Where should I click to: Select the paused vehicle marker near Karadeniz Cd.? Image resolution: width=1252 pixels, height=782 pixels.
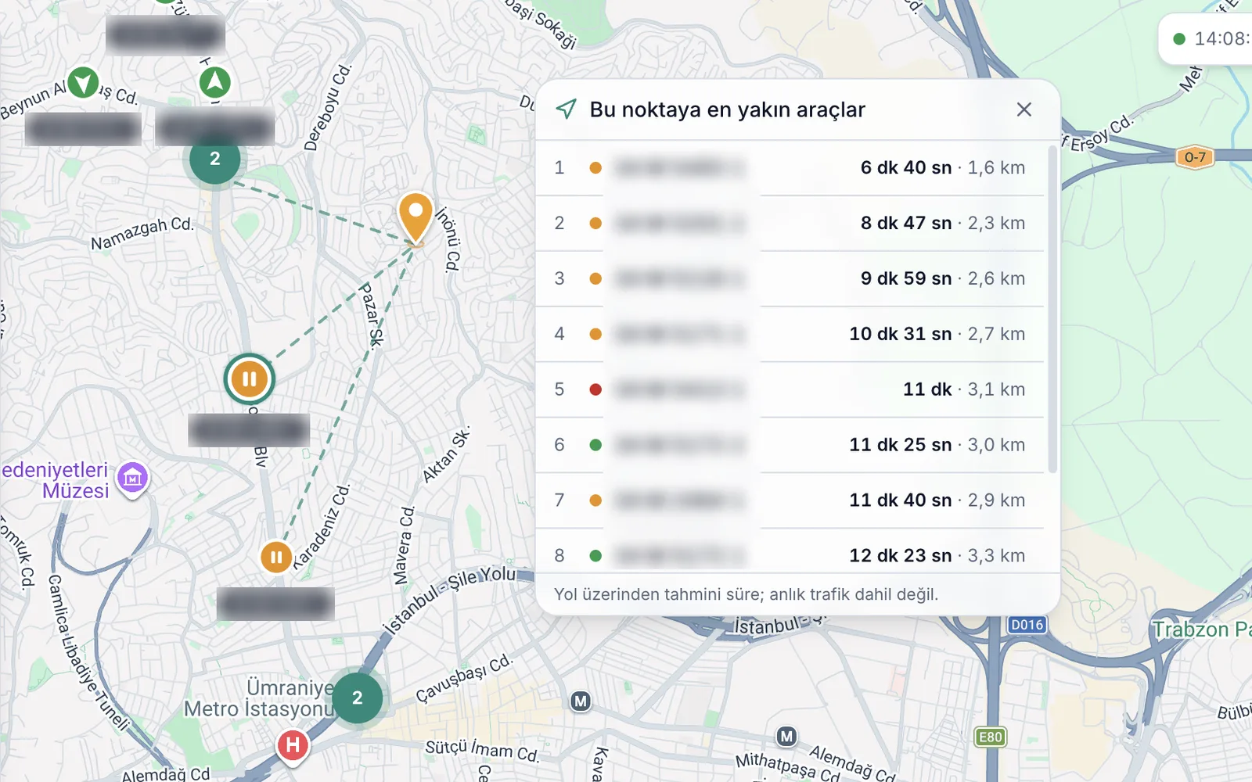pos(275,558)
